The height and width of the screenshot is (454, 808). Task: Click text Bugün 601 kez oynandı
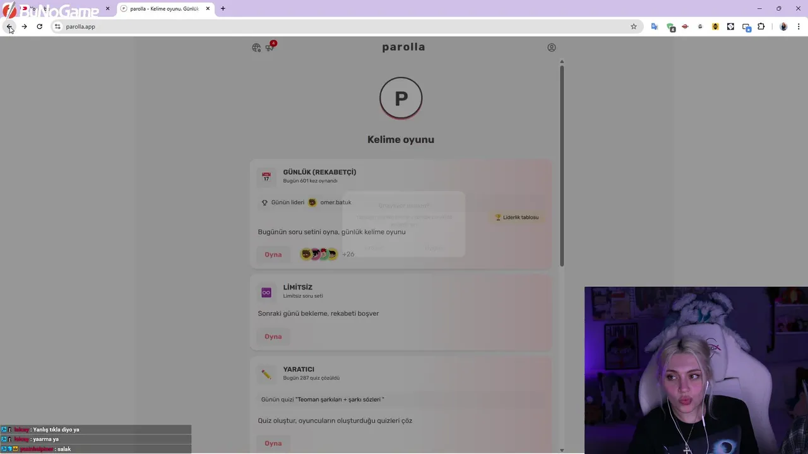click(310, 181)
